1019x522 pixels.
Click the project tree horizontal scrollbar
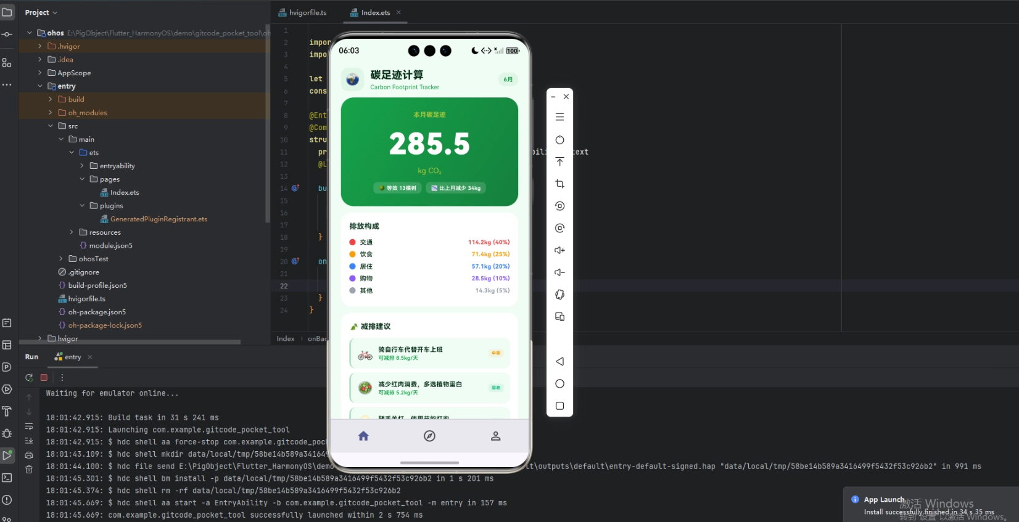tap(130, 342)
